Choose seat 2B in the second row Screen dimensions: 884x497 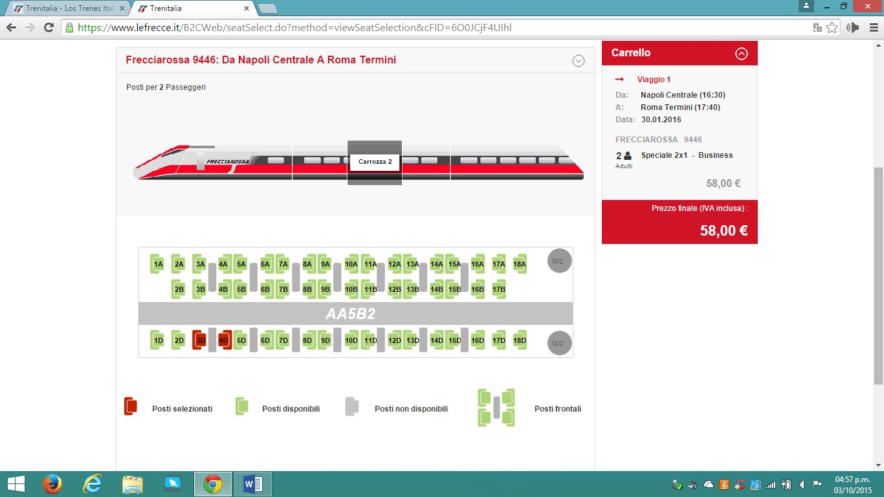tap(179, 289)
